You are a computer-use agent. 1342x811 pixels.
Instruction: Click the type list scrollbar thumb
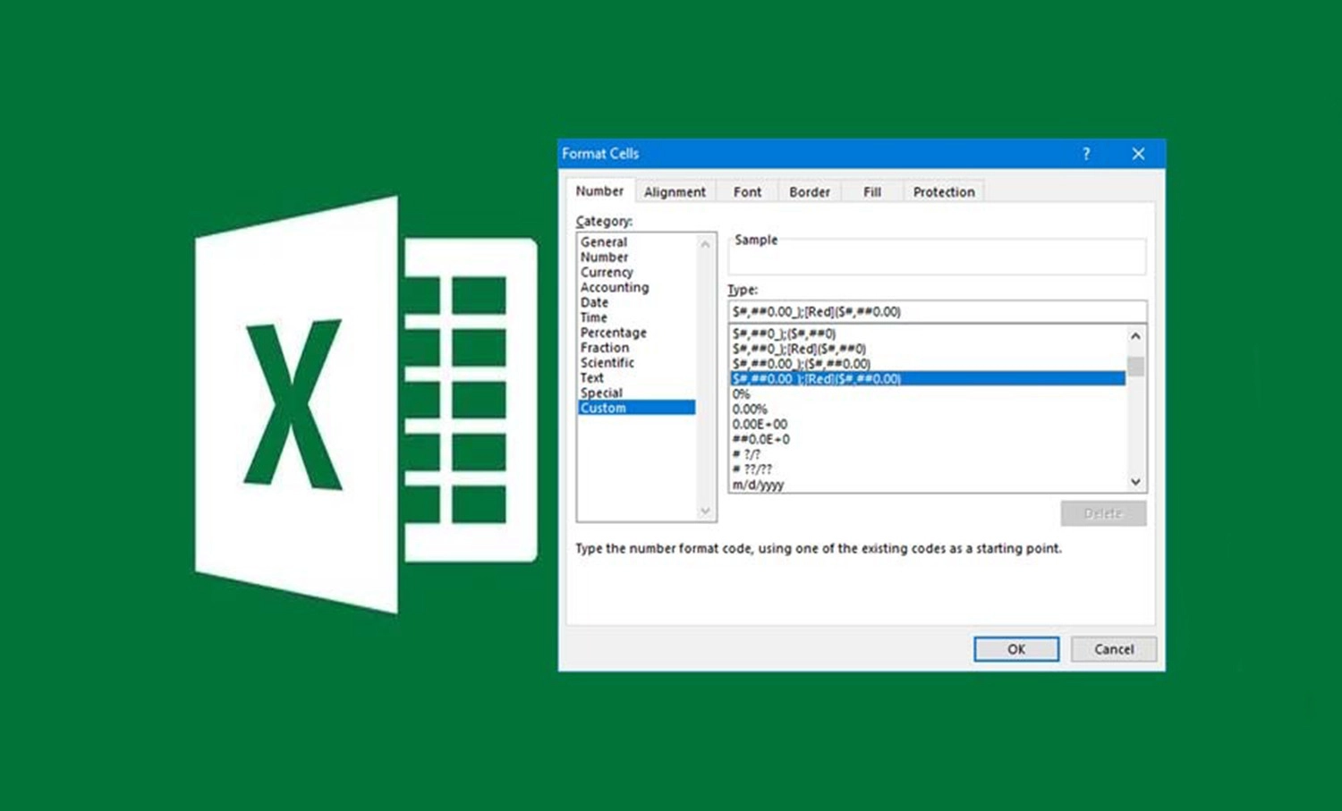point(1135,367)
